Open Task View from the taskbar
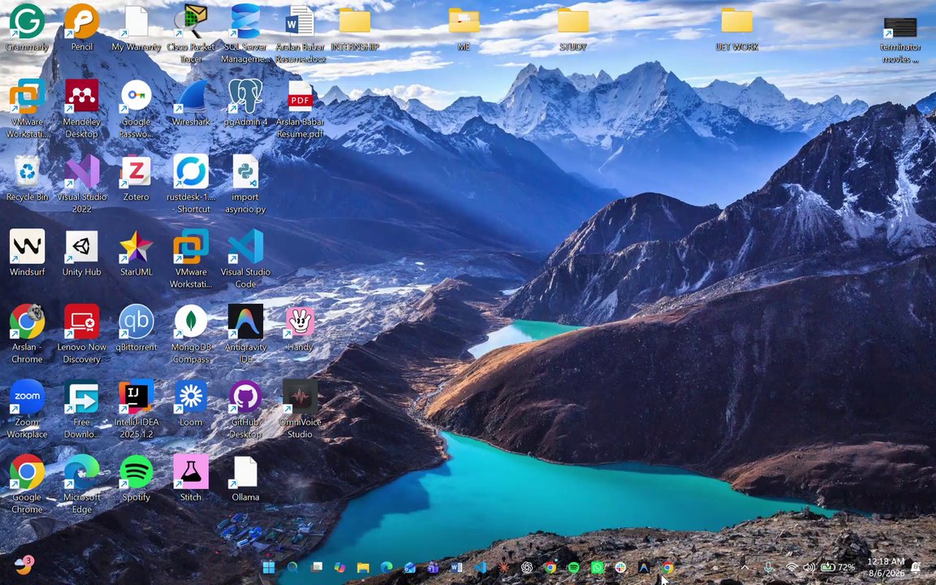The width and height of the screenshot is (936, 585). [x=316, y=567]
